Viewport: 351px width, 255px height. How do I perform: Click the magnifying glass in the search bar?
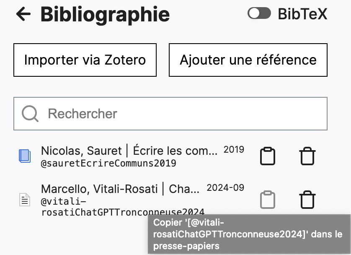click(29, 113)
